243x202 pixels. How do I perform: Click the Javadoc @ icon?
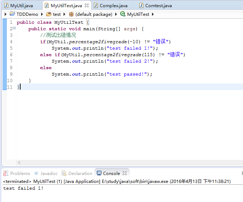[x=36, y=173]
